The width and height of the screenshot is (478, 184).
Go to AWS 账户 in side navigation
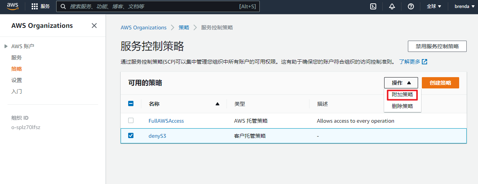(23, 46)
